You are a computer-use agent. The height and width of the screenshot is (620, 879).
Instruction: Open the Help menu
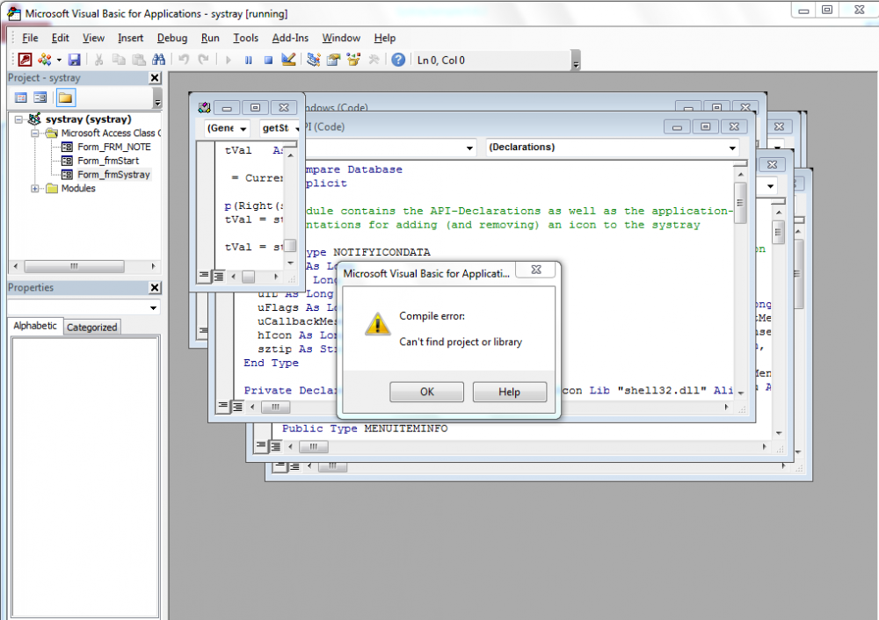(385, 38)
